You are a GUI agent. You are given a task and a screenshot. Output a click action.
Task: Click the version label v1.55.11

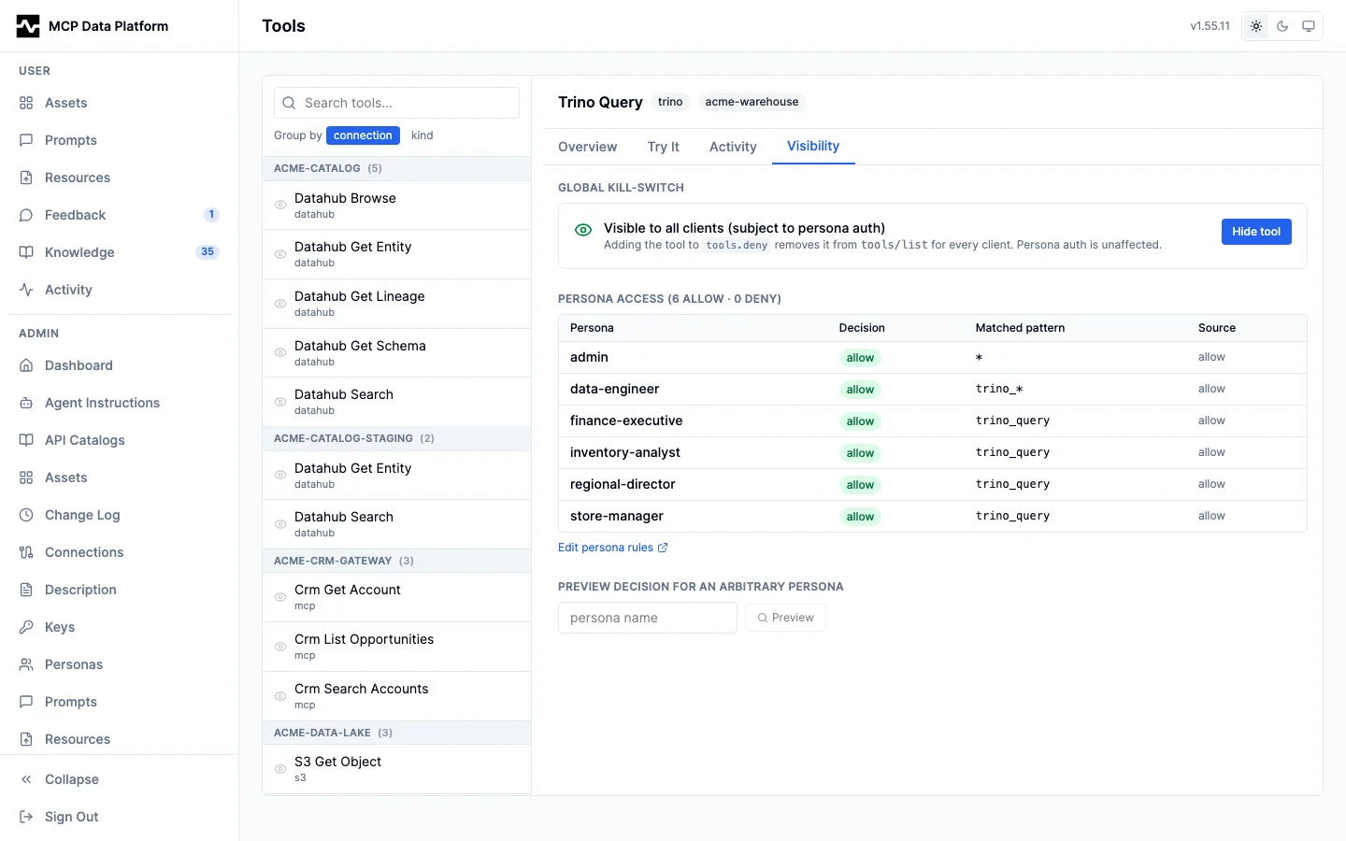click(x=1210, y=26)
